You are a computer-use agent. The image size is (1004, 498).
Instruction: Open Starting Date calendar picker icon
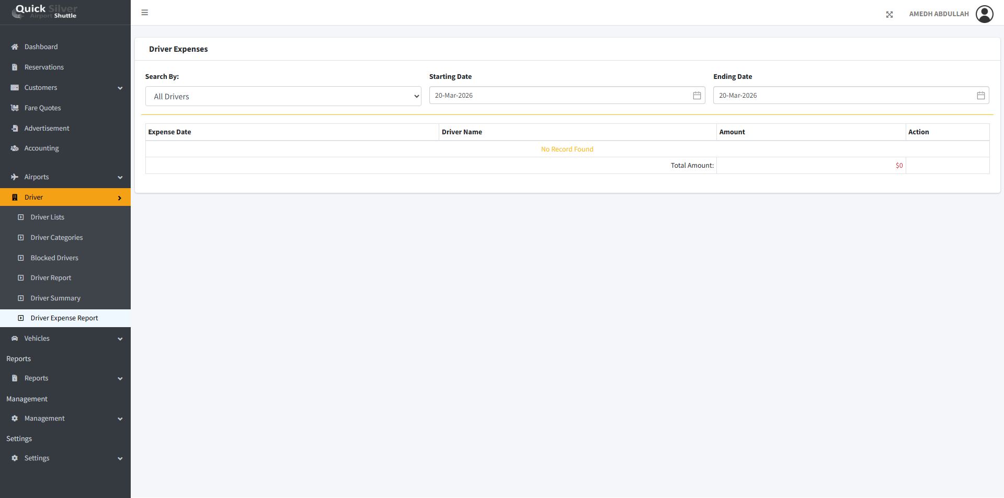[697, 96]
